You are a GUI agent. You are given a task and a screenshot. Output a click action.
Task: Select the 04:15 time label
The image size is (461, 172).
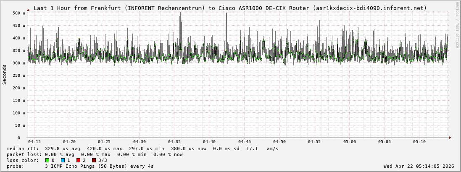(34, 142)
